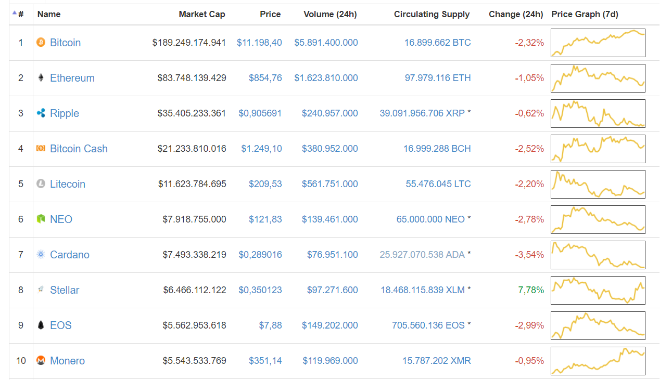Sort the table by Market Cap header
Image resolution: width=672 pixels, height=380 pixels.
[202, 14]
